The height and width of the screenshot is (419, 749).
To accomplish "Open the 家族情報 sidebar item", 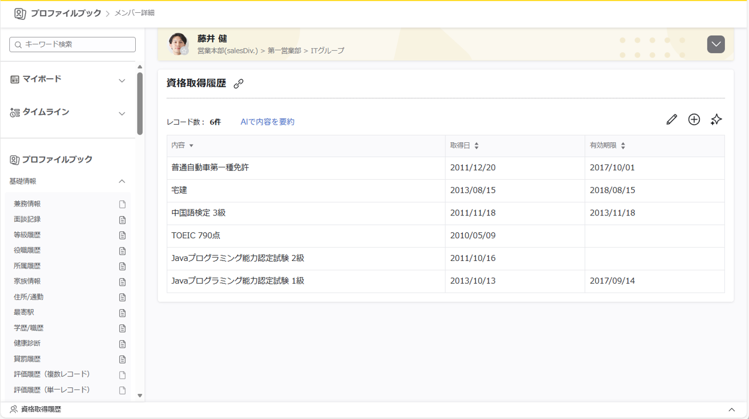I will tap(26, 281).
